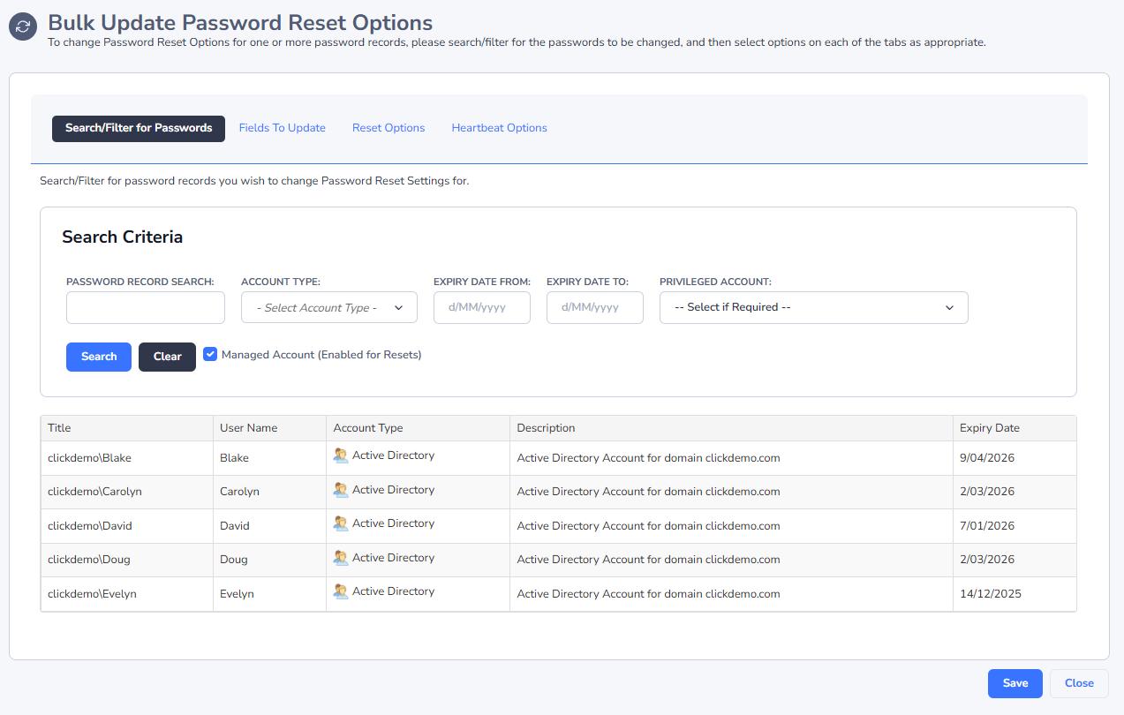The image size is (1124, 715).
Task: Click Active Directory icon in Carolyn row
Action: [341, 490]
